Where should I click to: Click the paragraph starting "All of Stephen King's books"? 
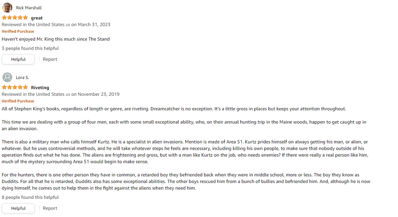coord(174,109)
